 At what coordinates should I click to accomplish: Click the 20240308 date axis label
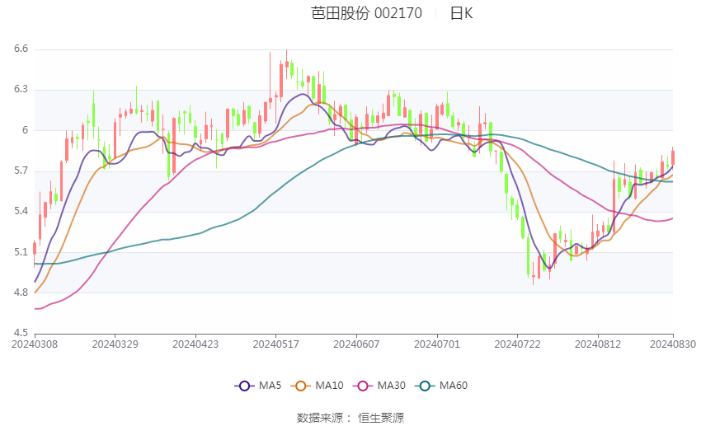(x=35, y=344)
